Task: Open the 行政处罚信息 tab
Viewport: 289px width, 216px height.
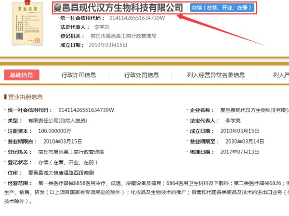Action: (141, 75)
